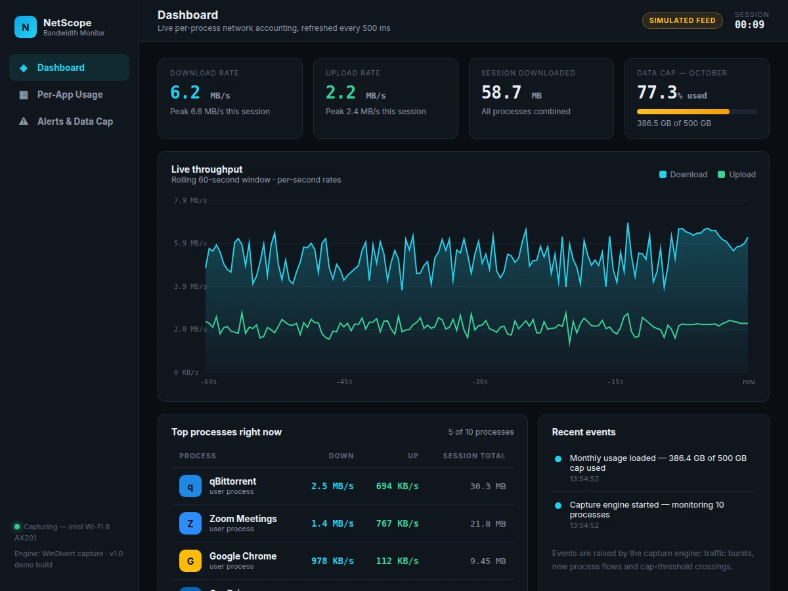Click the UP column header
The height and width of the screenshot is (591, 788).
(413, 456)
